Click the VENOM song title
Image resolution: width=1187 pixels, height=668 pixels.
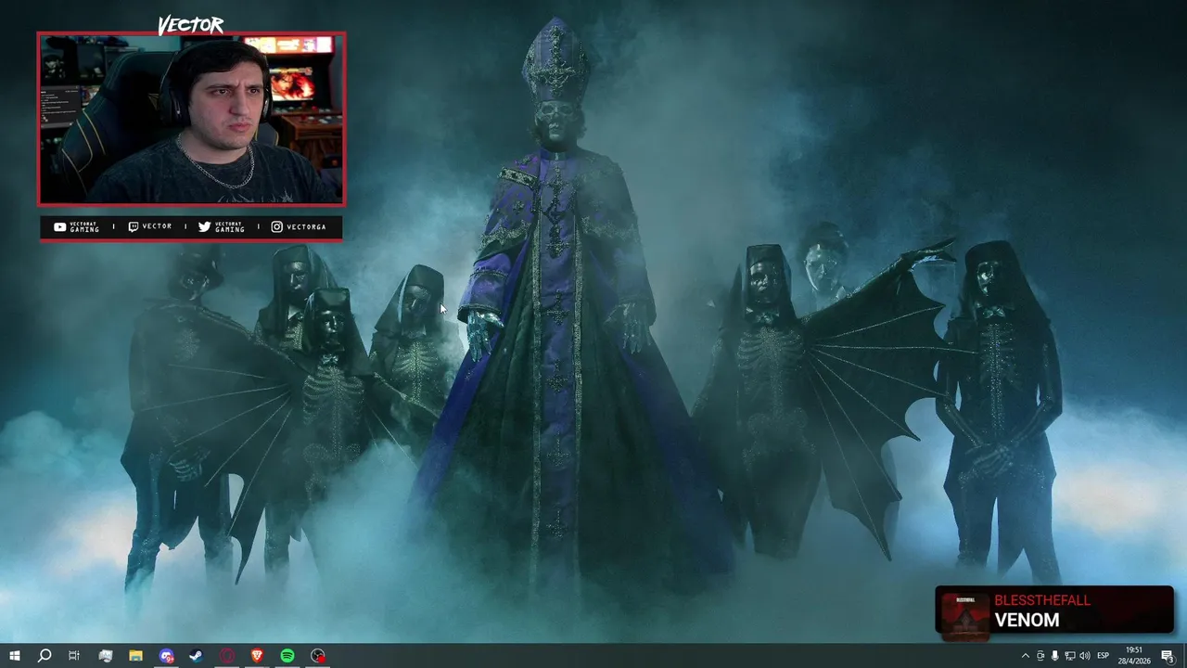coord(1027,621)
